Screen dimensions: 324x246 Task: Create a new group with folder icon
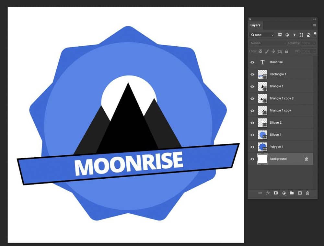pyautogui.click(x=292, y=193)
